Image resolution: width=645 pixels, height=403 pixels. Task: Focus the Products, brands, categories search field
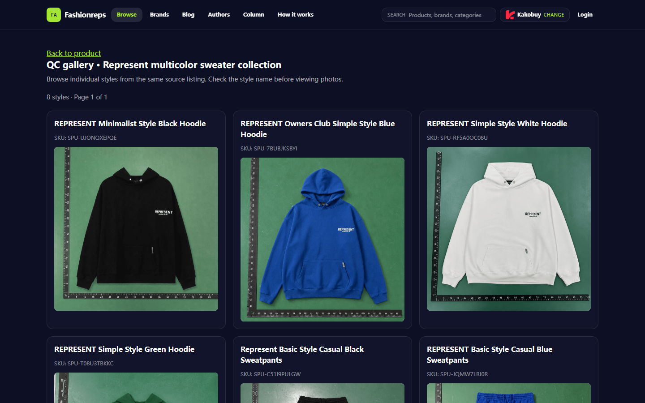pyautogui.click(x=439, y=15)
